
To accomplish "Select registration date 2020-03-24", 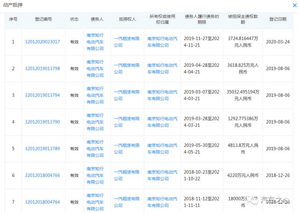I will (x=278, y=42).
